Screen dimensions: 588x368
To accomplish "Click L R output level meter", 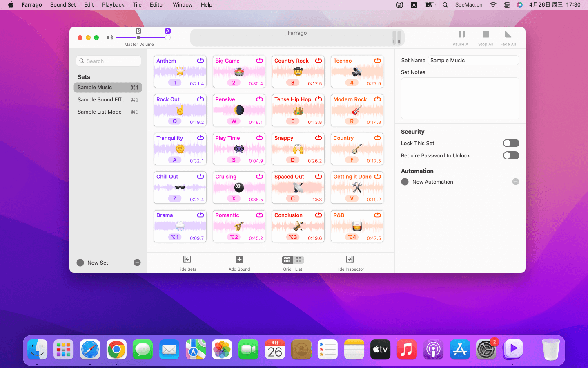I will click(x=396, y=37).
